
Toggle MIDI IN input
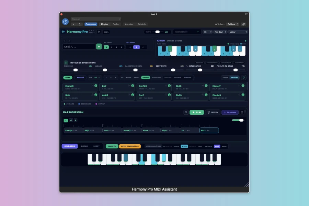[213, 112]
